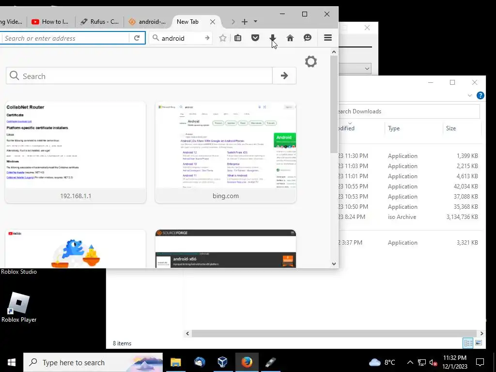The height and width of the screenshot is (372, 496).
Task: Show hidden system tray icons
Action: (410, 362)
